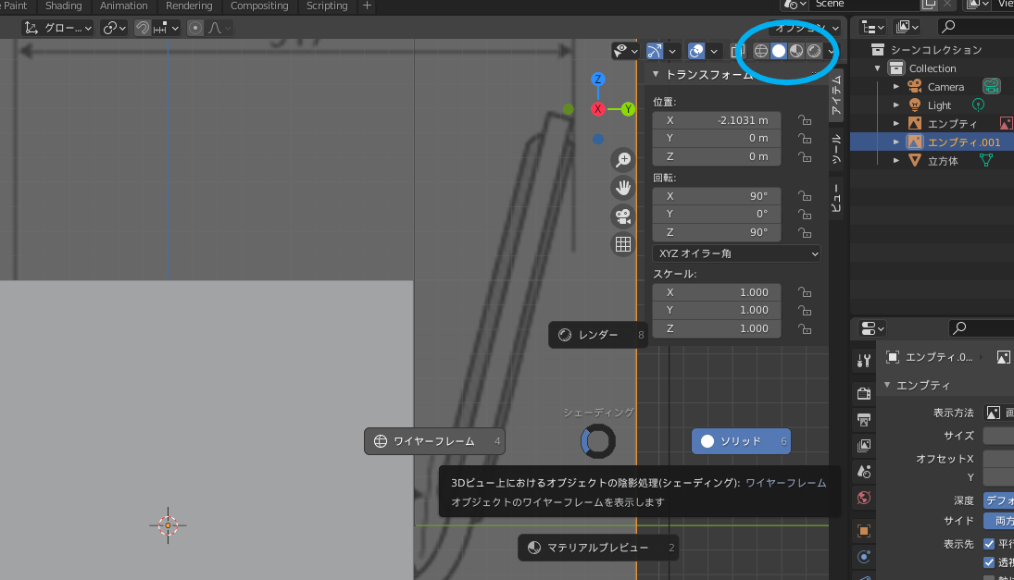Choose マテリアルプレビュー in shading pie menu
The height and width of the screenshot is (580, 1014).
tap(598, 548)
